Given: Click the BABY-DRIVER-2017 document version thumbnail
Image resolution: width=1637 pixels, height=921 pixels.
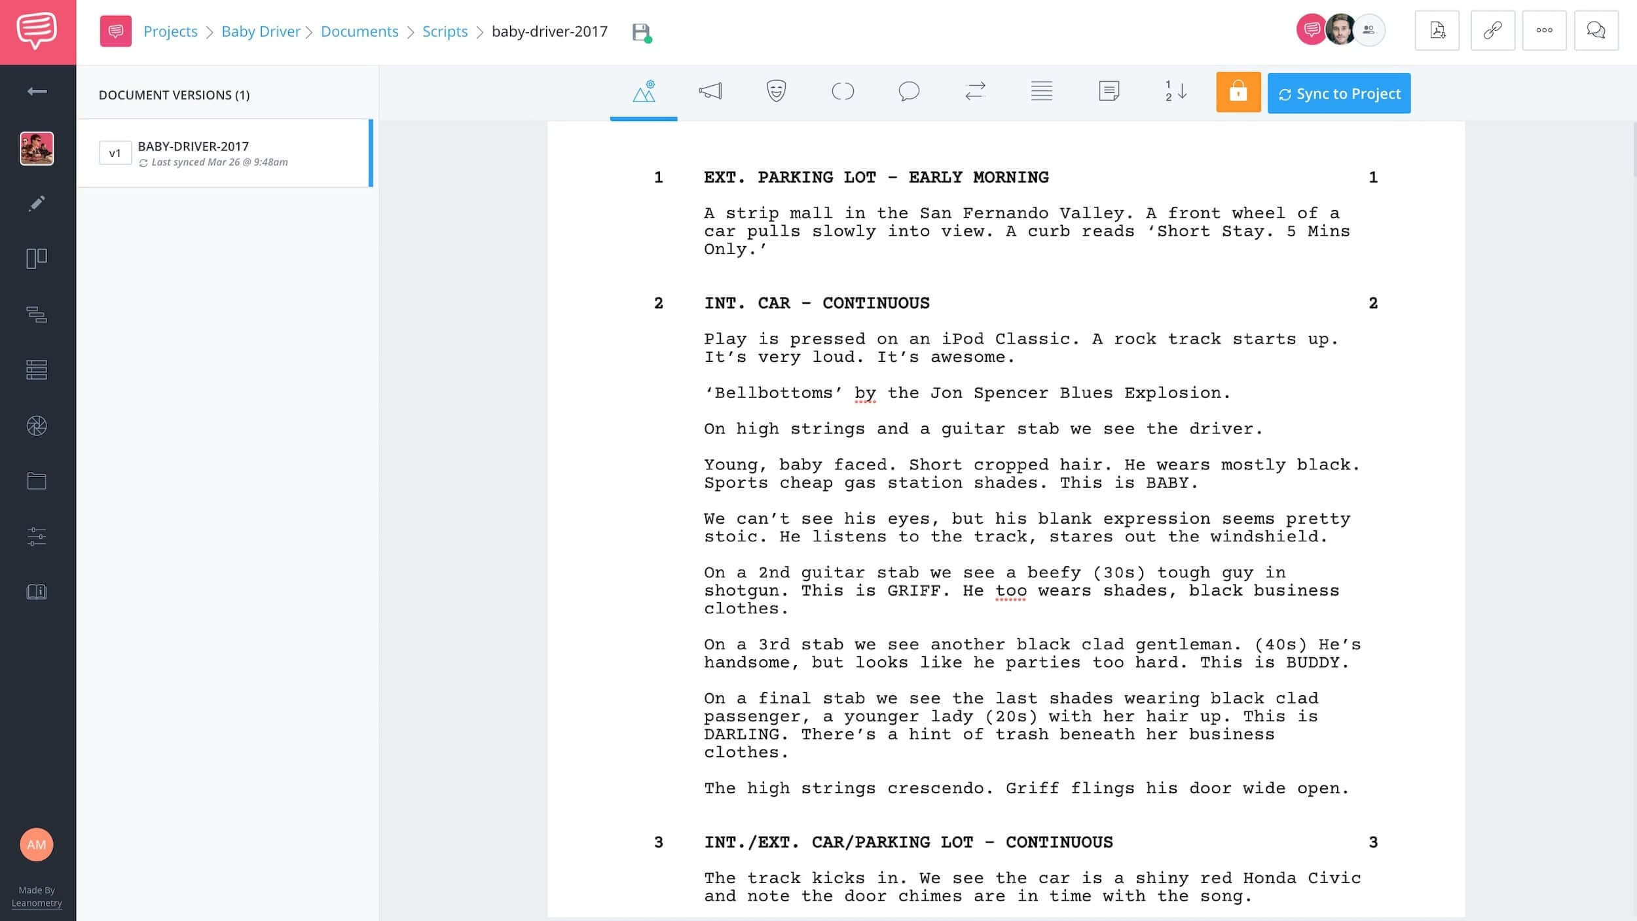Looking at the screenshot, I should pyautogui.click(x=115, y=152).
